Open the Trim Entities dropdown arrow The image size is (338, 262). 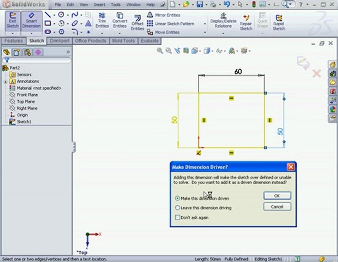tap(102, 33)
